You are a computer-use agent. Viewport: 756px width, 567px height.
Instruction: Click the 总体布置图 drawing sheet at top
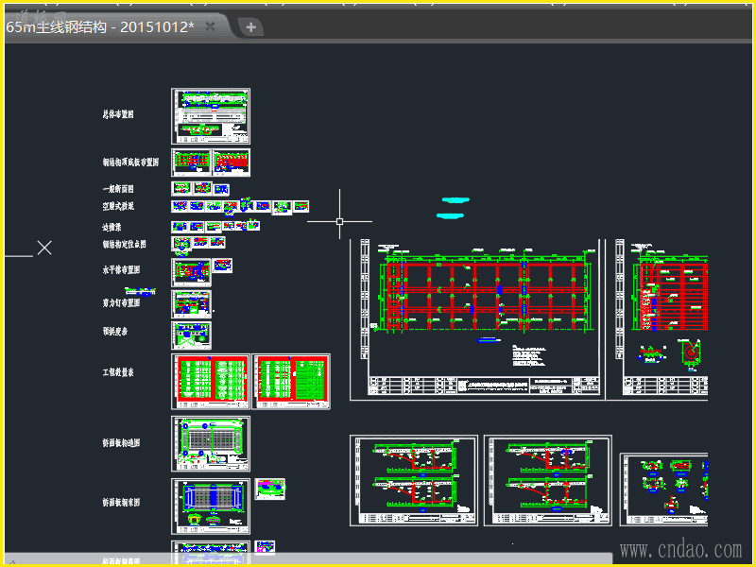click(210, 115)
